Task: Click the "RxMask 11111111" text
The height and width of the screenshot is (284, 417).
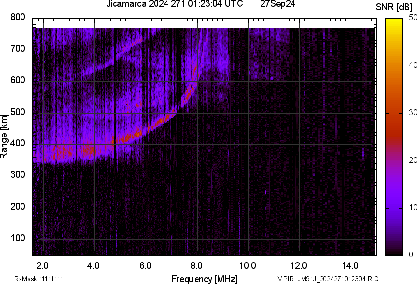Action: [x=39, y=279]
